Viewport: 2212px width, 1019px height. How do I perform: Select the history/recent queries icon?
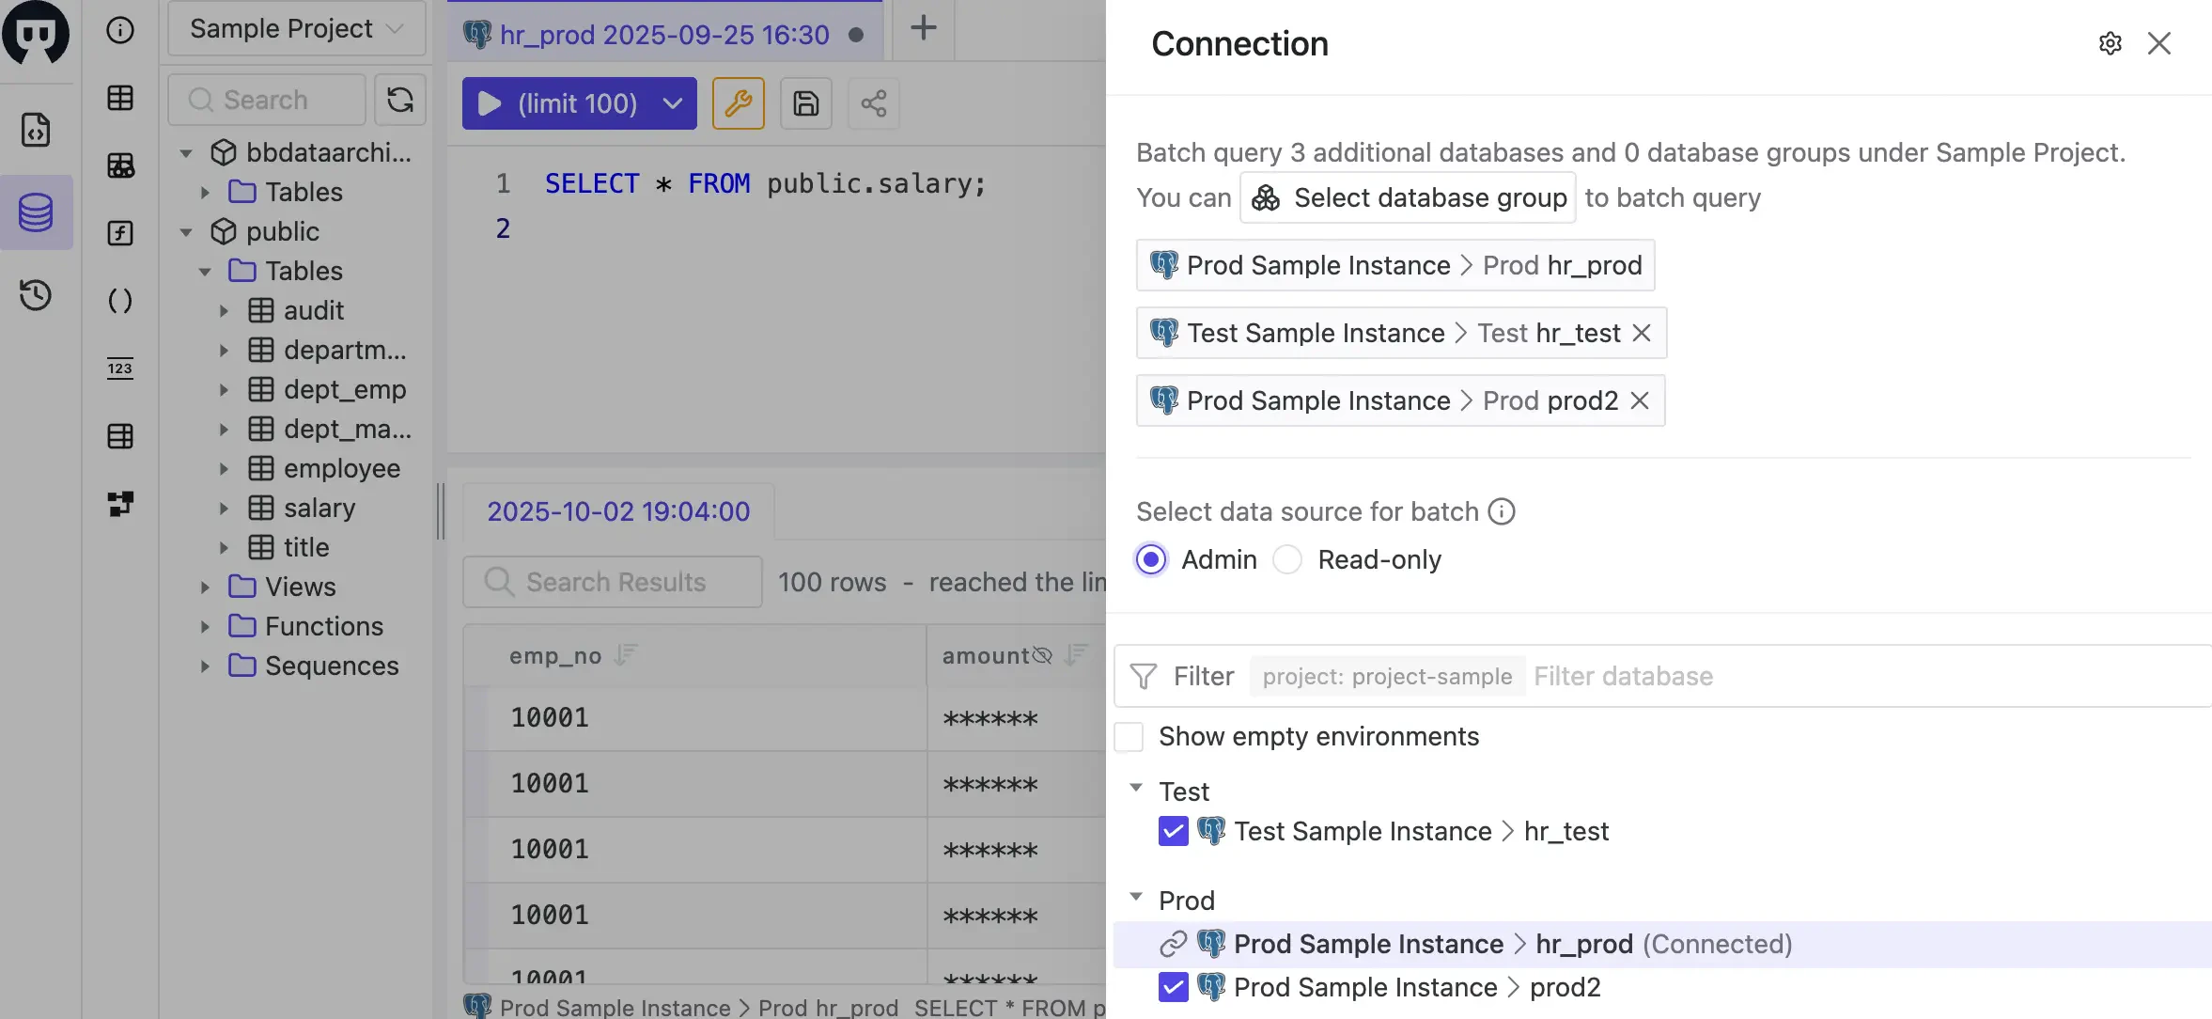36,295
